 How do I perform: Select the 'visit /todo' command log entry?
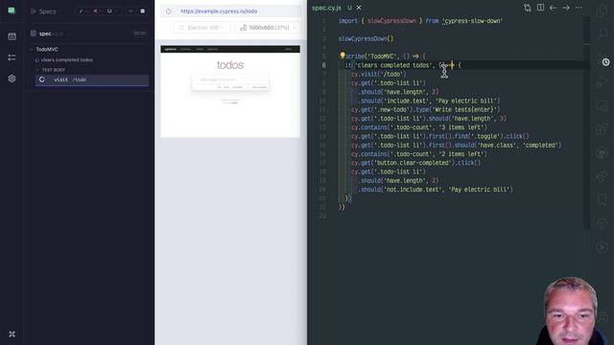tap(92, 80)
